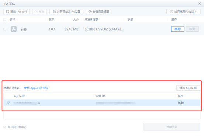Click the 版本 column header
Image resolution: width=204 pixels, height=136 pixels.
point(51,20)
